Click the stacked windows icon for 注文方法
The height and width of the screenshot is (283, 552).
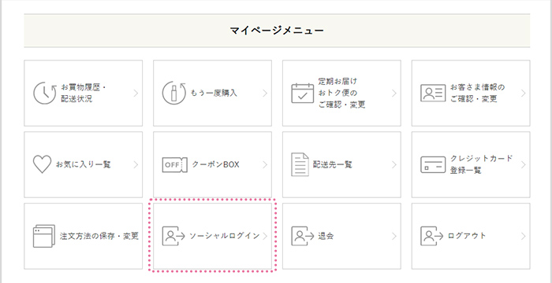click(x=44, y=236)
